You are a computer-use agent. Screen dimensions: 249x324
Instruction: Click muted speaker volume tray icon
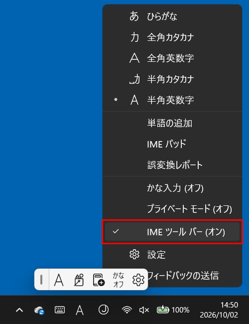pos(144,310)
